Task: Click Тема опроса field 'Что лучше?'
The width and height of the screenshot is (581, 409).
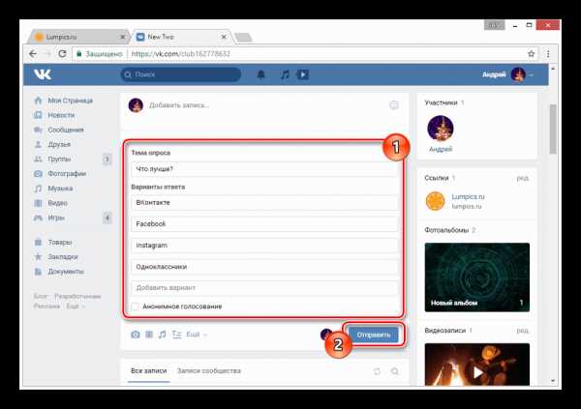Action: pyautogui.click(x=264, y=169)
